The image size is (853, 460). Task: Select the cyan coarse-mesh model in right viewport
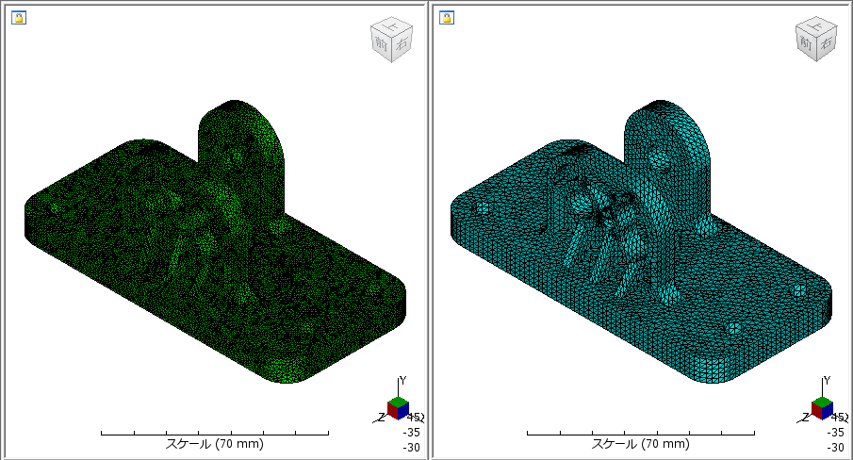click(641, 242)
